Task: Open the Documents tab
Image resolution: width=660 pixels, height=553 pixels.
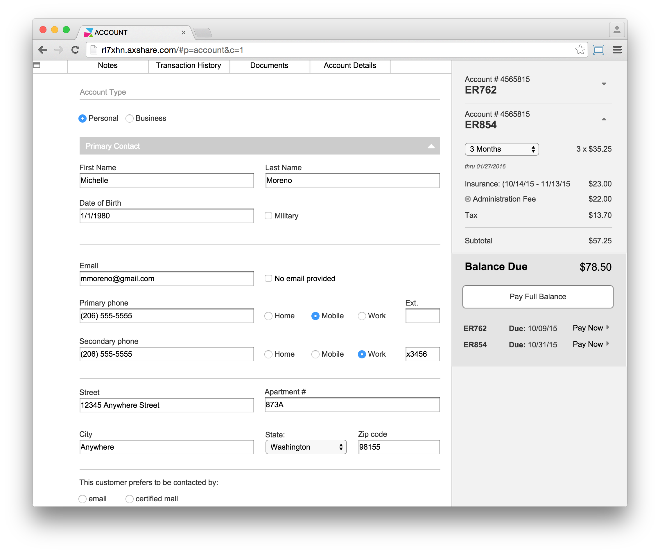Action: 269,65
